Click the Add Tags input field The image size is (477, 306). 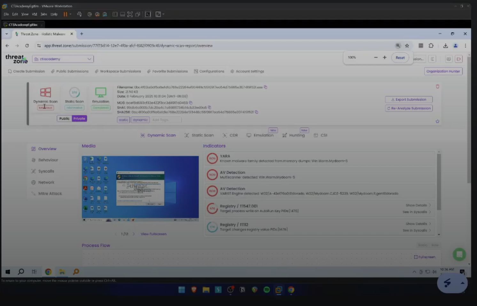[x=166, y=120]
